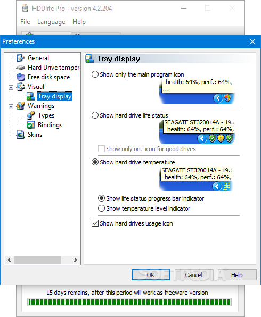The image size is (261, 317).
Task: Open the Language menu
Action: (x=51, y=22)
